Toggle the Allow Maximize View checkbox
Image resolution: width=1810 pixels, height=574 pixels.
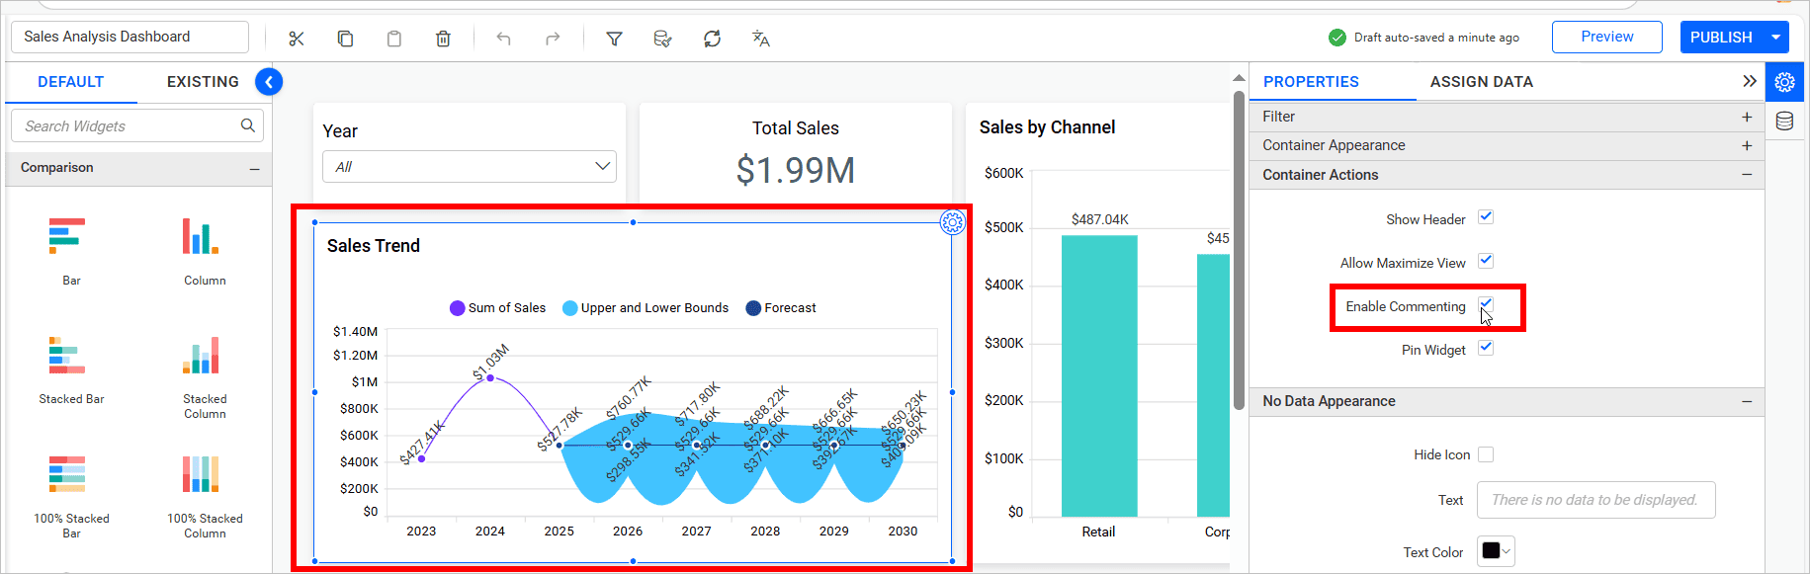(1485, 261)
